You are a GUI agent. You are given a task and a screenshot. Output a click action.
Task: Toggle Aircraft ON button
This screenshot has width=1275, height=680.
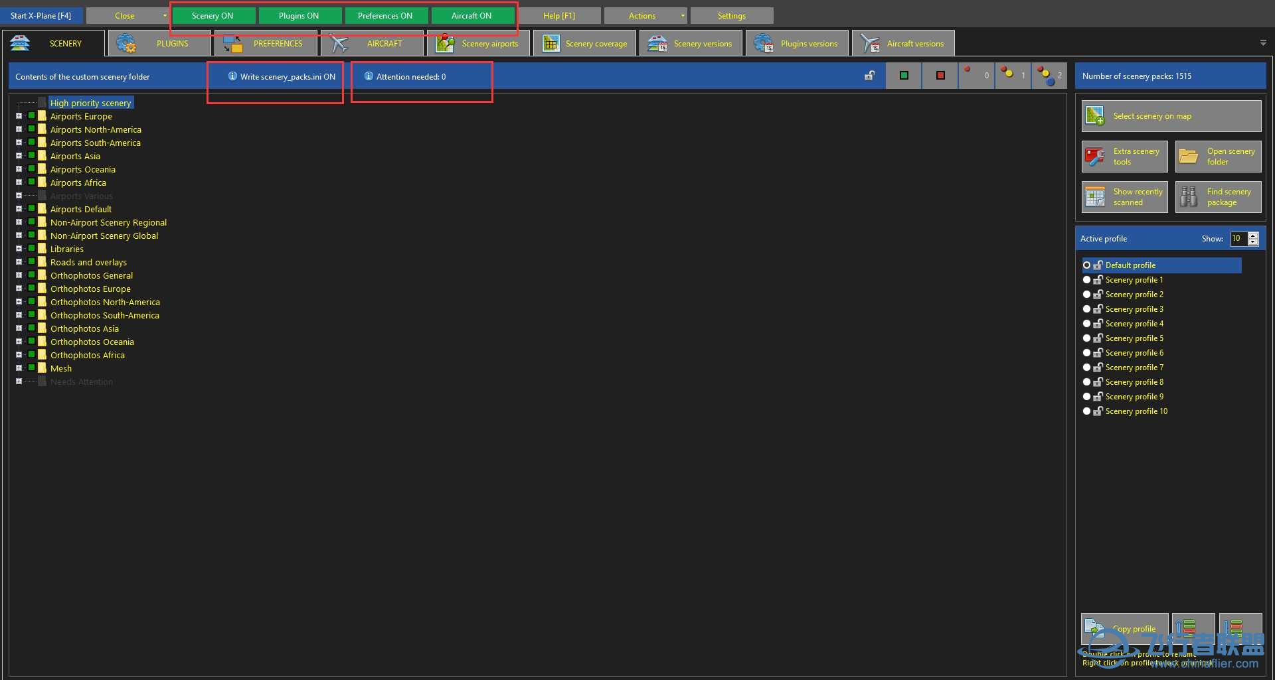tap(472, 16)
